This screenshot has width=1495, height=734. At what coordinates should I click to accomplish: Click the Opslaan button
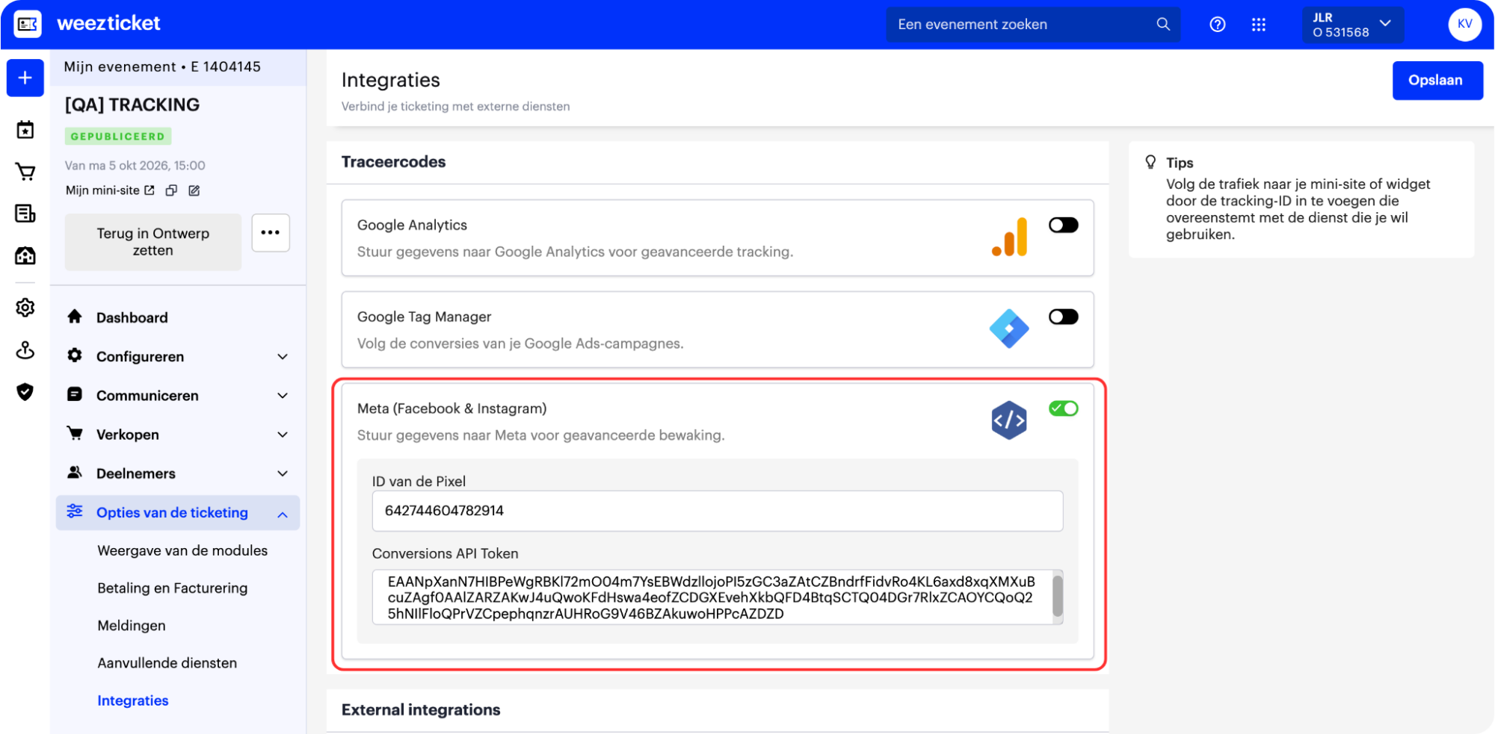click(1436, 81)
